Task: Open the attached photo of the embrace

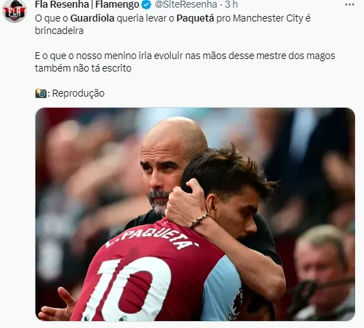Action: point(195,214)
